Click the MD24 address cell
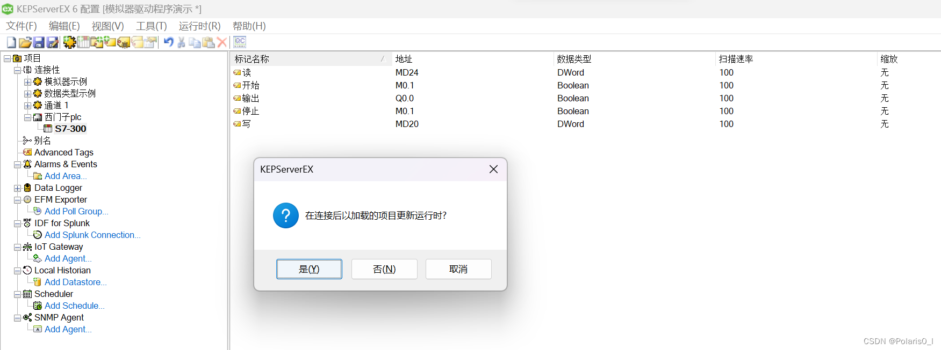This screenshot has width=941, height=350. point(407,72)
